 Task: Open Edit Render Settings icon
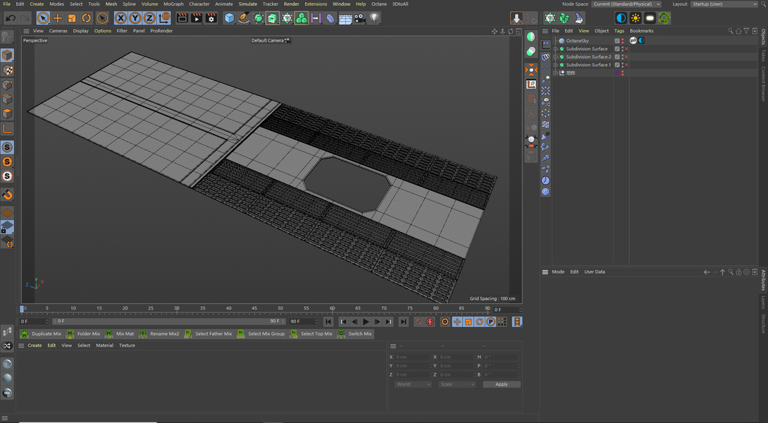tap(211, 18)
